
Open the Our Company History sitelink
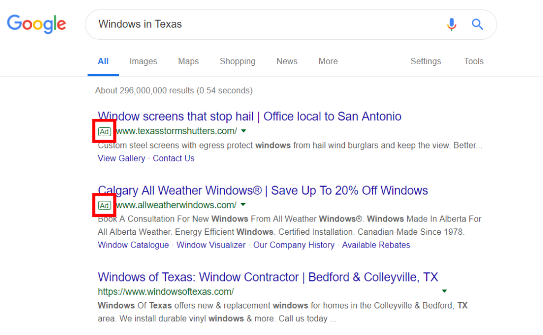294,245
